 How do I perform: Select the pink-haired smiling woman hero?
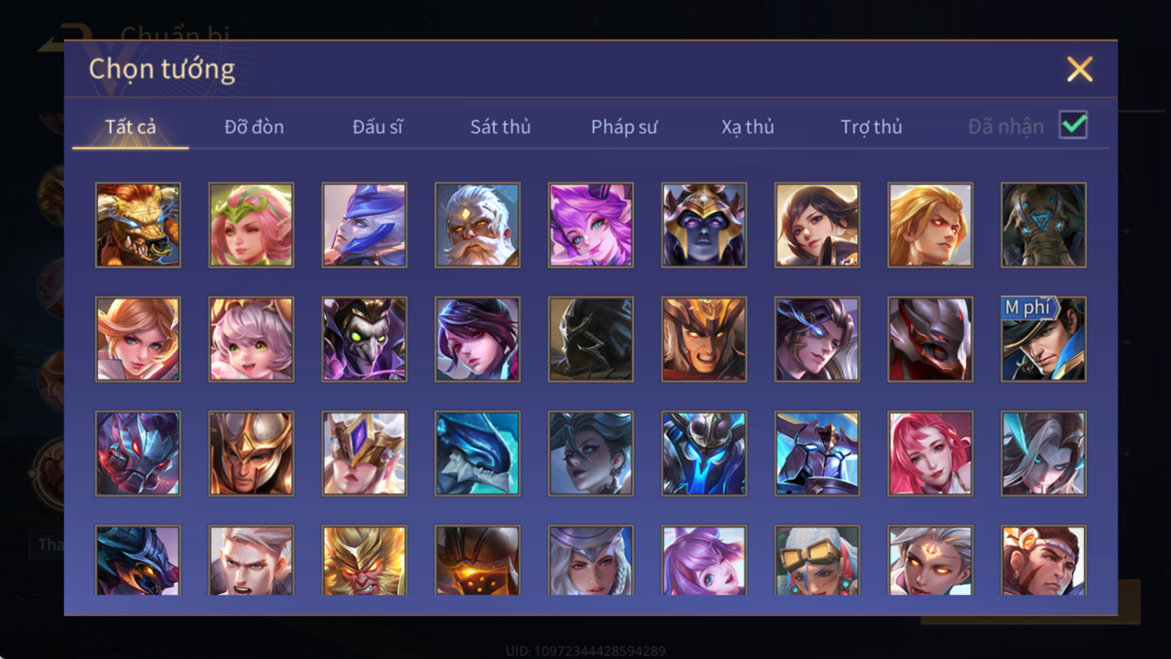[x=930, y=453]
